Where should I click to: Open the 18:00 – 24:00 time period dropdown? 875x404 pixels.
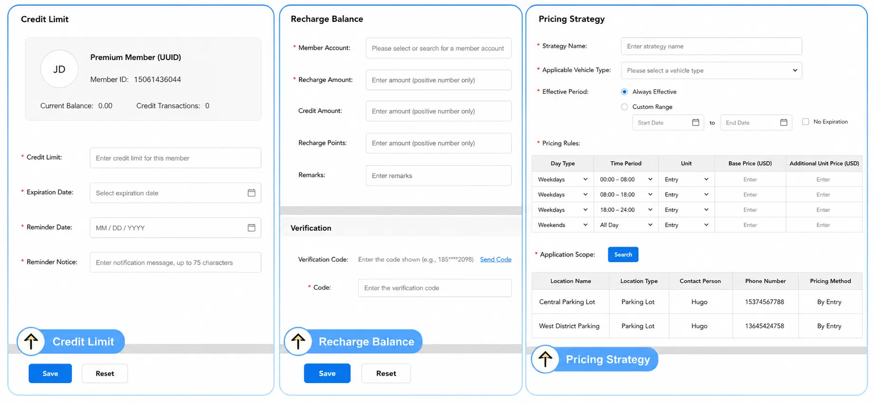click(626, 210)
